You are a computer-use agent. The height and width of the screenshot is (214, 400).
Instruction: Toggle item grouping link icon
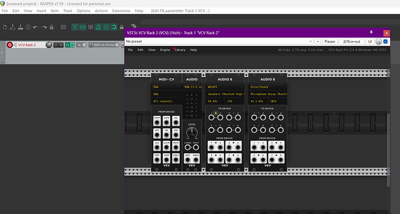(83, 27)
